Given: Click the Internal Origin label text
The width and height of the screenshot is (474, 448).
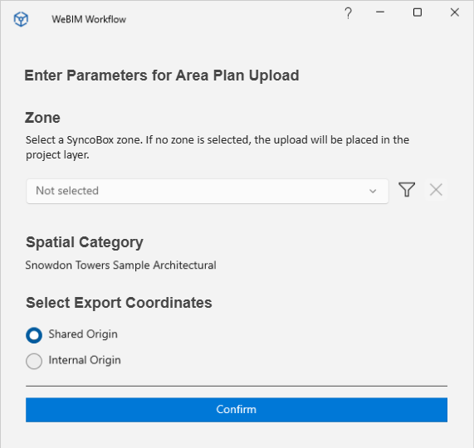Looking at the screenshot, I should point(85,360).
